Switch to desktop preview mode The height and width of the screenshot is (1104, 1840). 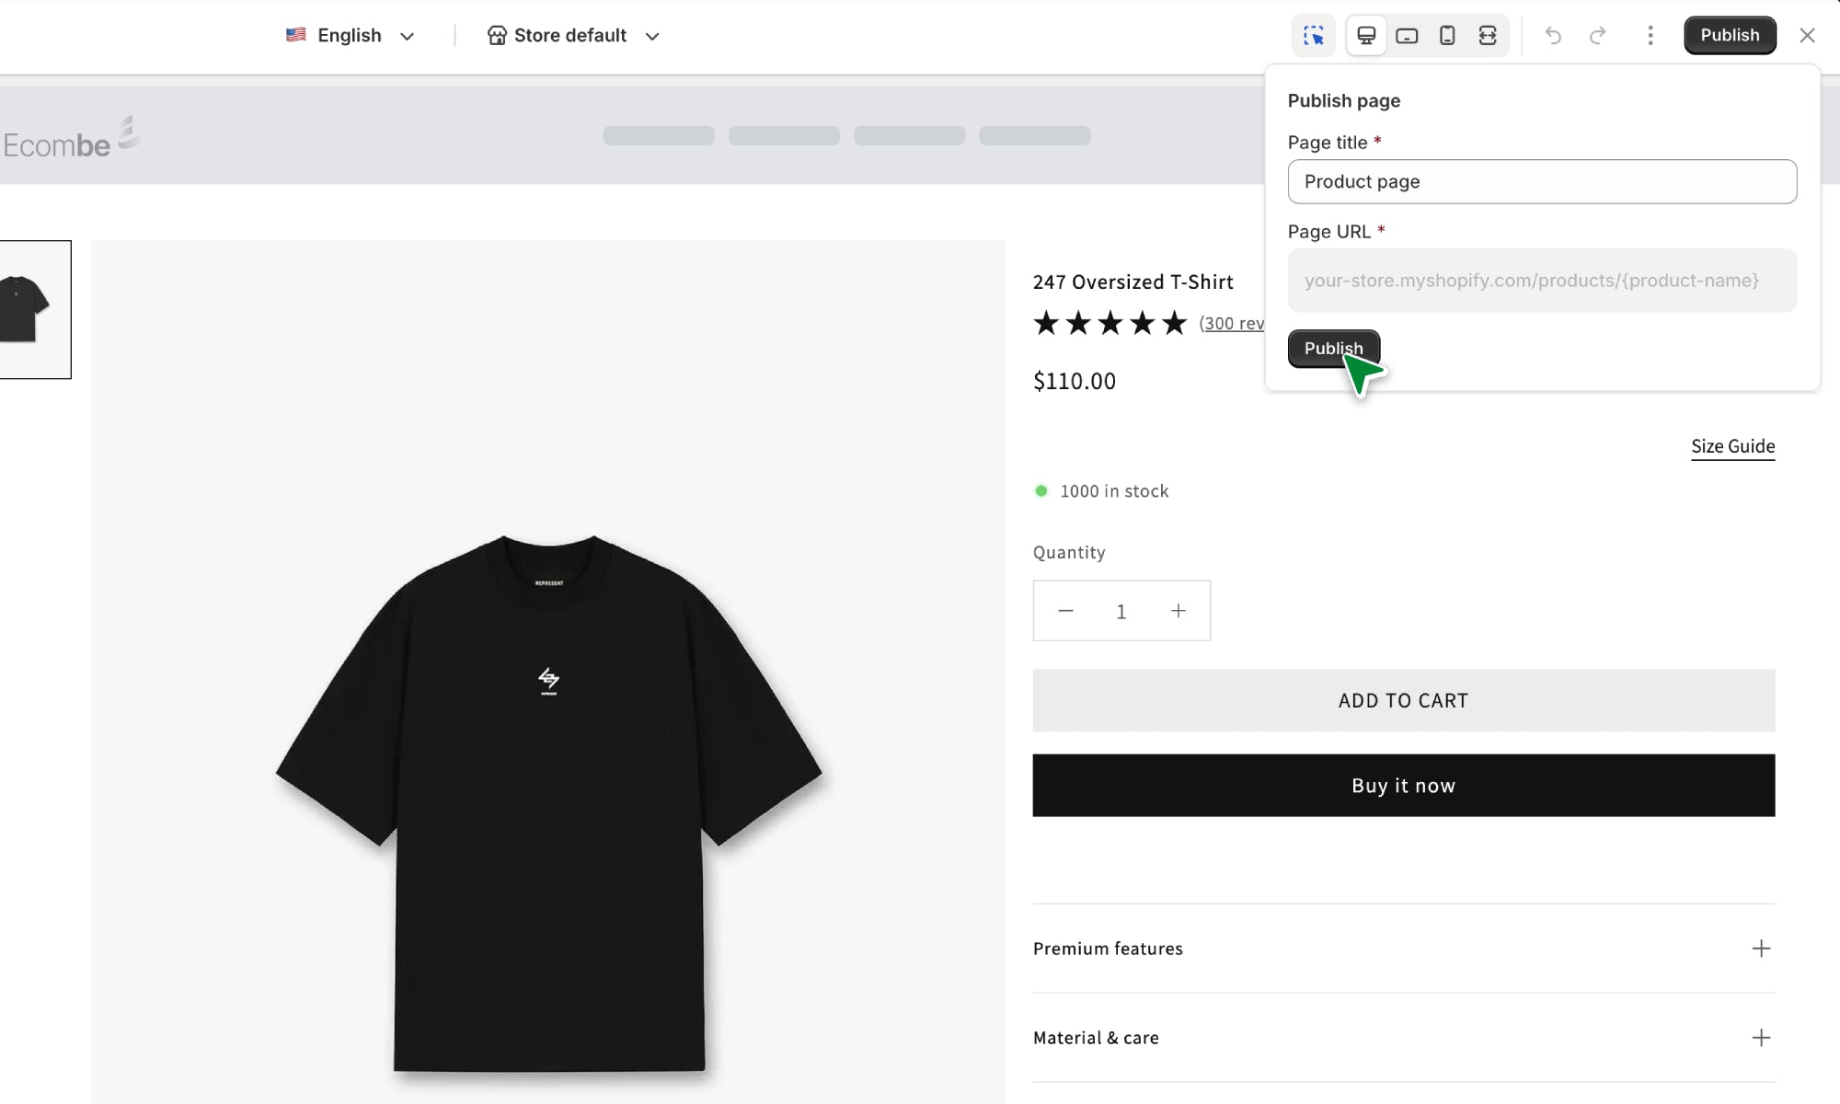pyautogui.click(x=1366, y=36)
